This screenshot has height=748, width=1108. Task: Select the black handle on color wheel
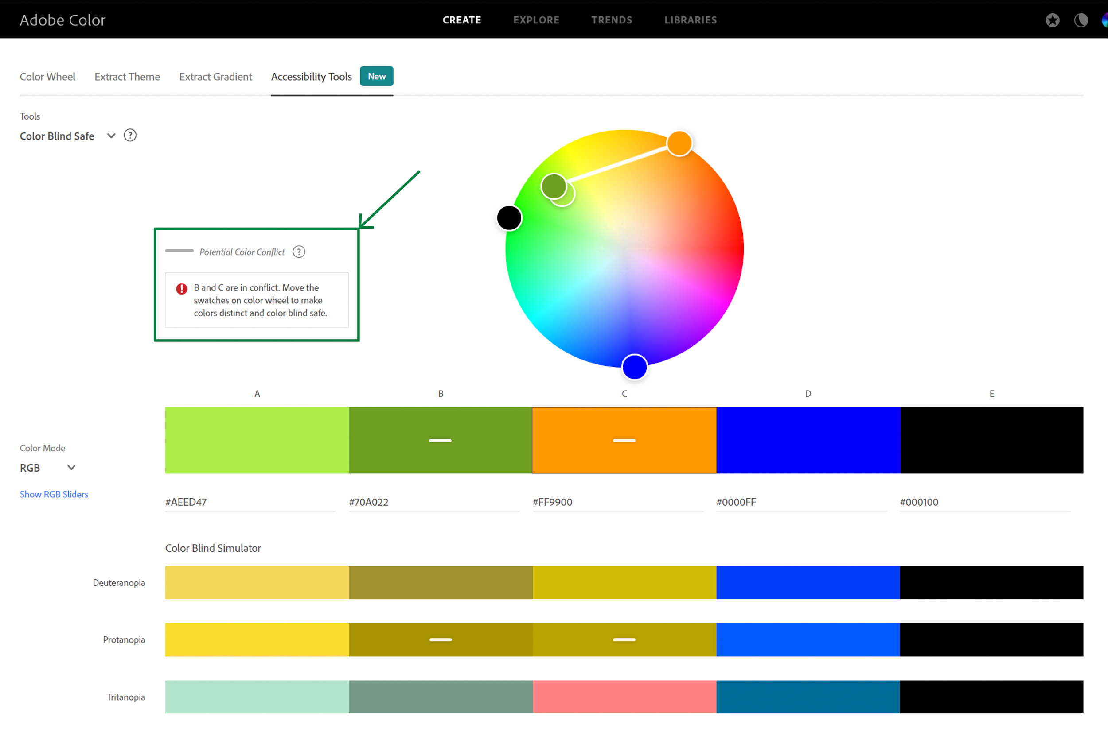pyautogui.click(x=509, y=218)
